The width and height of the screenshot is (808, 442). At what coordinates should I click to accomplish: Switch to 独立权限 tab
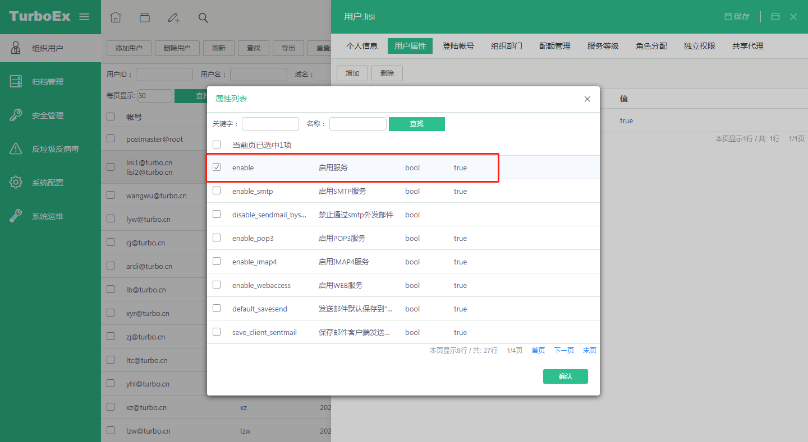click(700, 46)
